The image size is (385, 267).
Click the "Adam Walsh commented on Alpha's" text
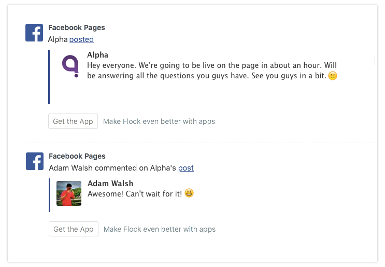(x=112, y=168)
